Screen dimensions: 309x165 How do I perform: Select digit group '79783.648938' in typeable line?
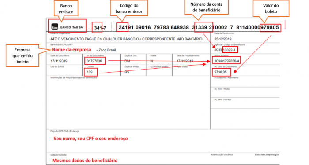(x=171, y=27)
